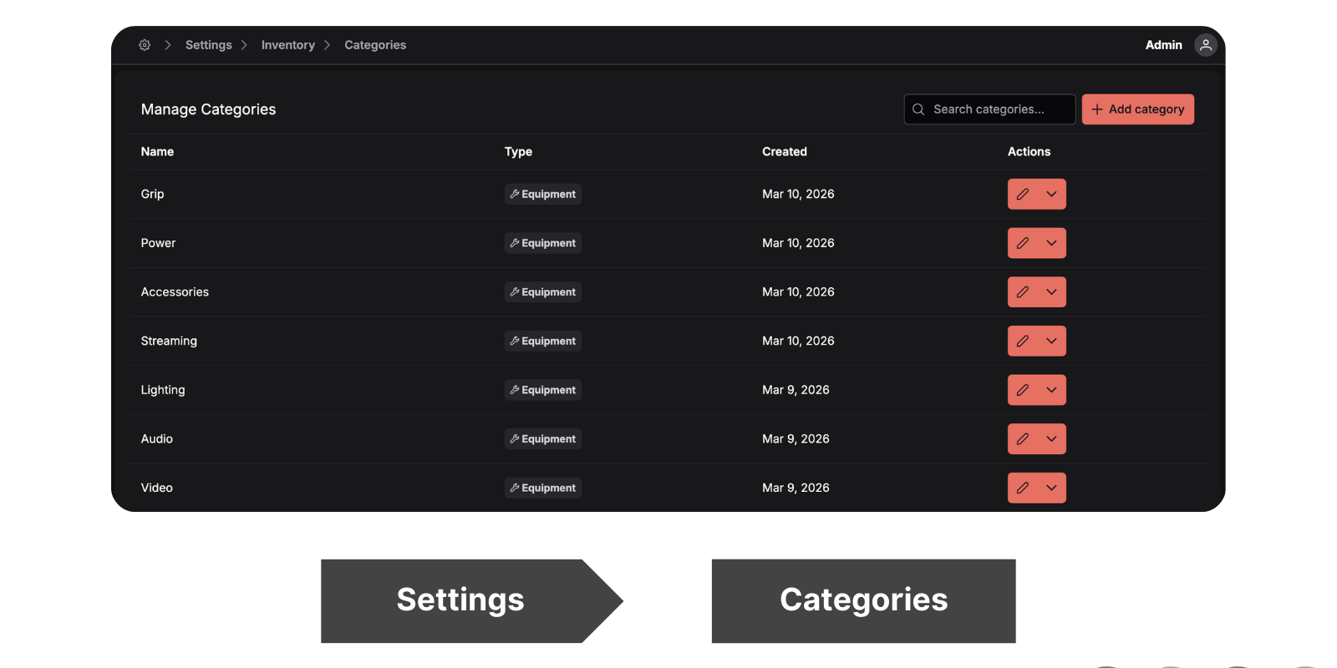Edit the Audio category with the pencil icon
This screenshot has height=668, width=1337.
coord(1024,438)
